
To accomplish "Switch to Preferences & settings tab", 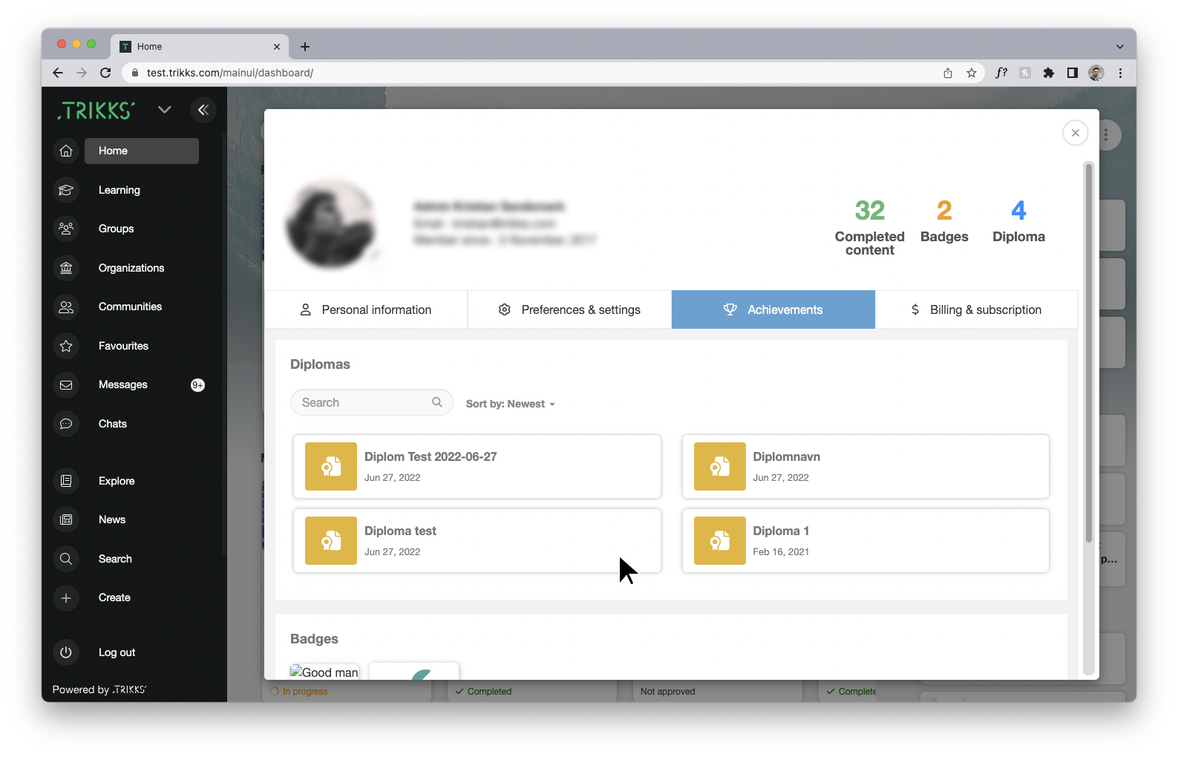I will [x=569, y=309].
